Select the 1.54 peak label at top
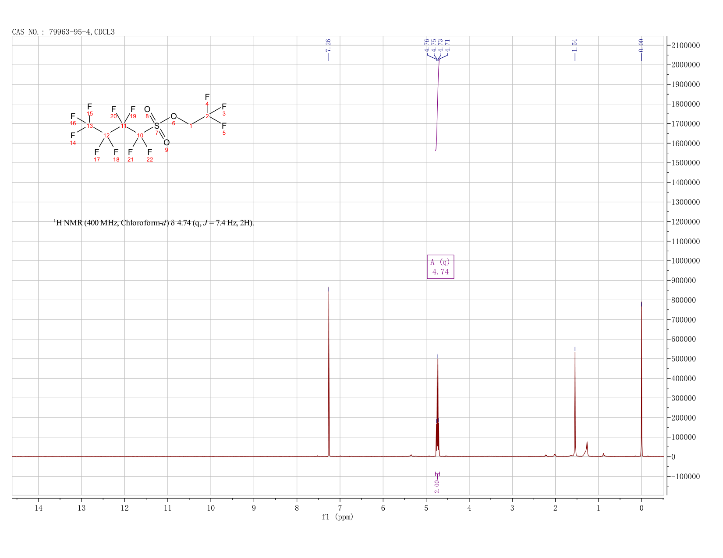 (x=575, y=45)
